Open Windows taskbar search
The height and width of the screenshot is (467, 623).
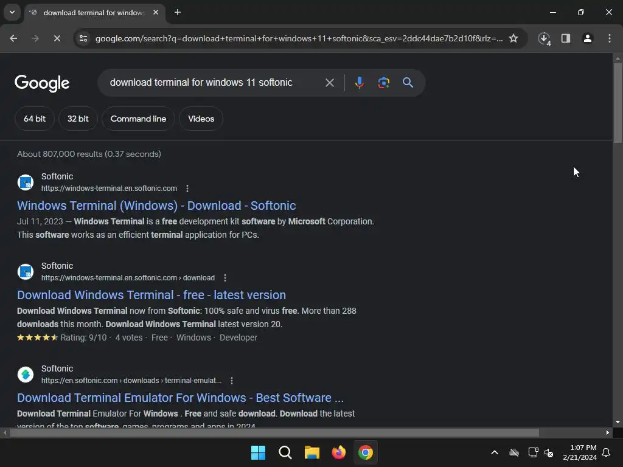(285, 452)
